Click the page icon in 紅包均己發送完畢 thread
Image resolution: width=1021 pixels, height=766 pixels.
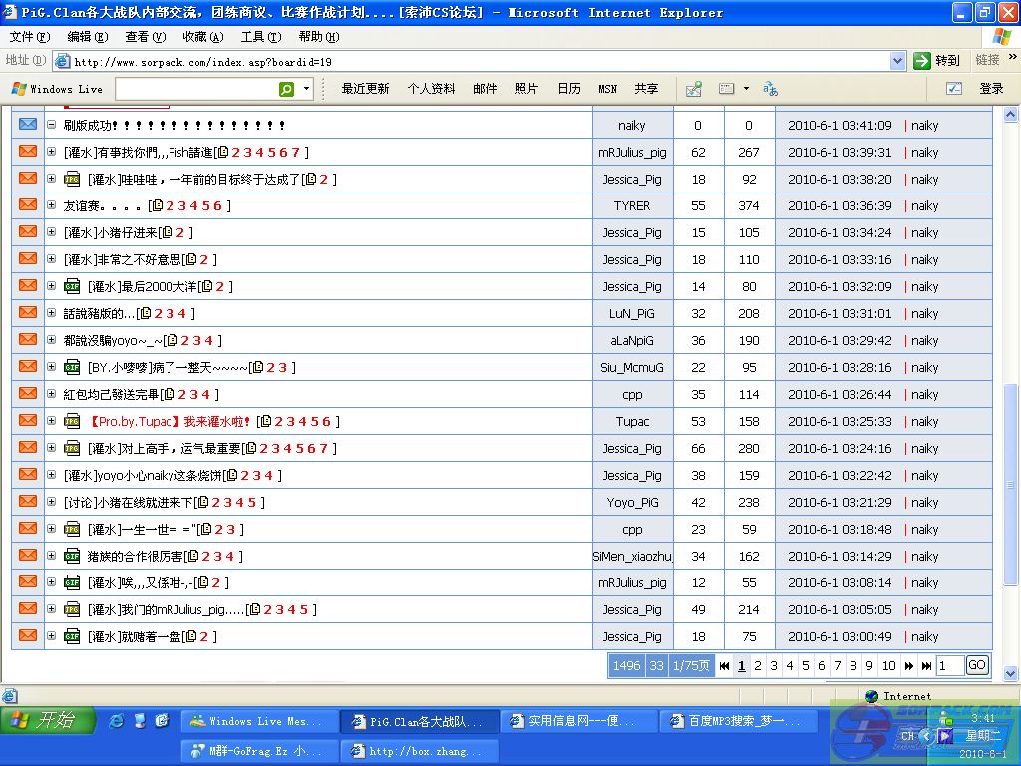click(x=167, y=395)
